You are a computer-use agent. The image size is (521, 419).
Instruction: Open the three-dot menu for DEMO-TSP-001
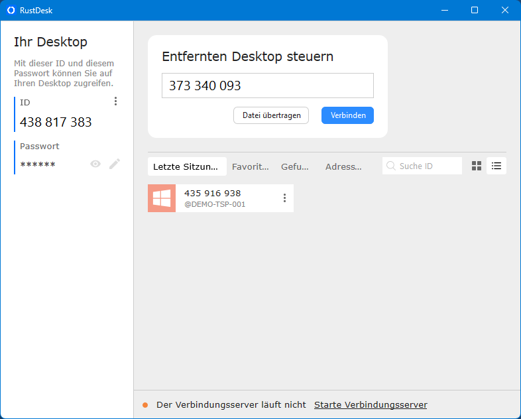tap(284, 198)
